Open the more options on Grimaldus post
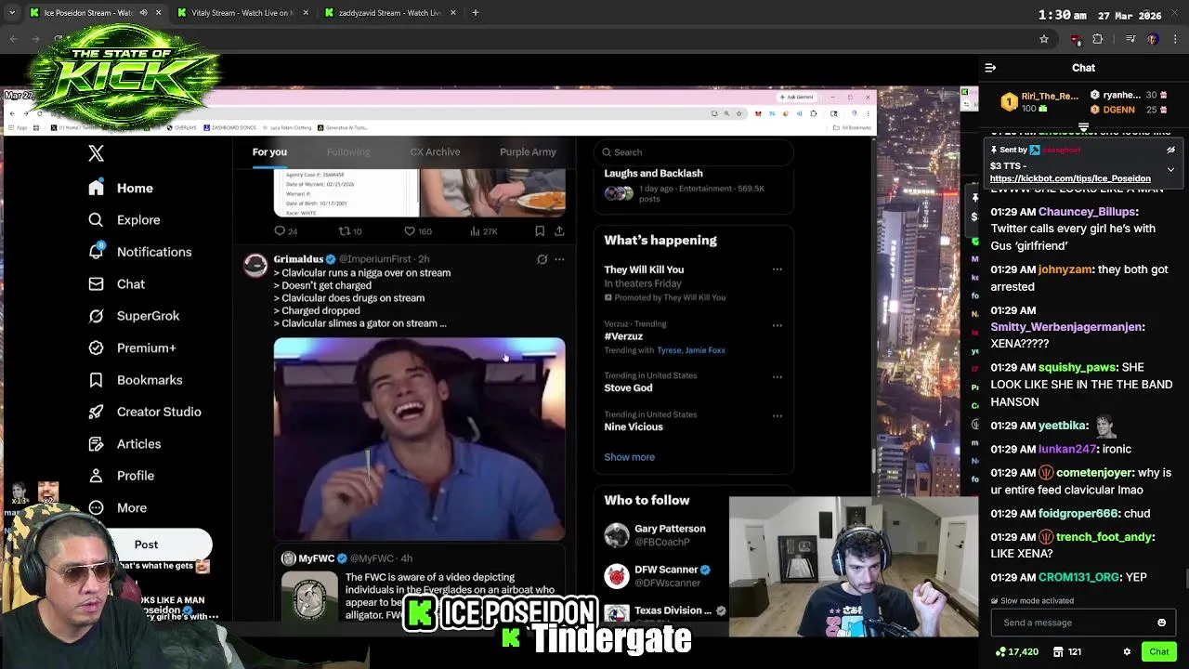The image size is (1189, 669). click(559, 259)
